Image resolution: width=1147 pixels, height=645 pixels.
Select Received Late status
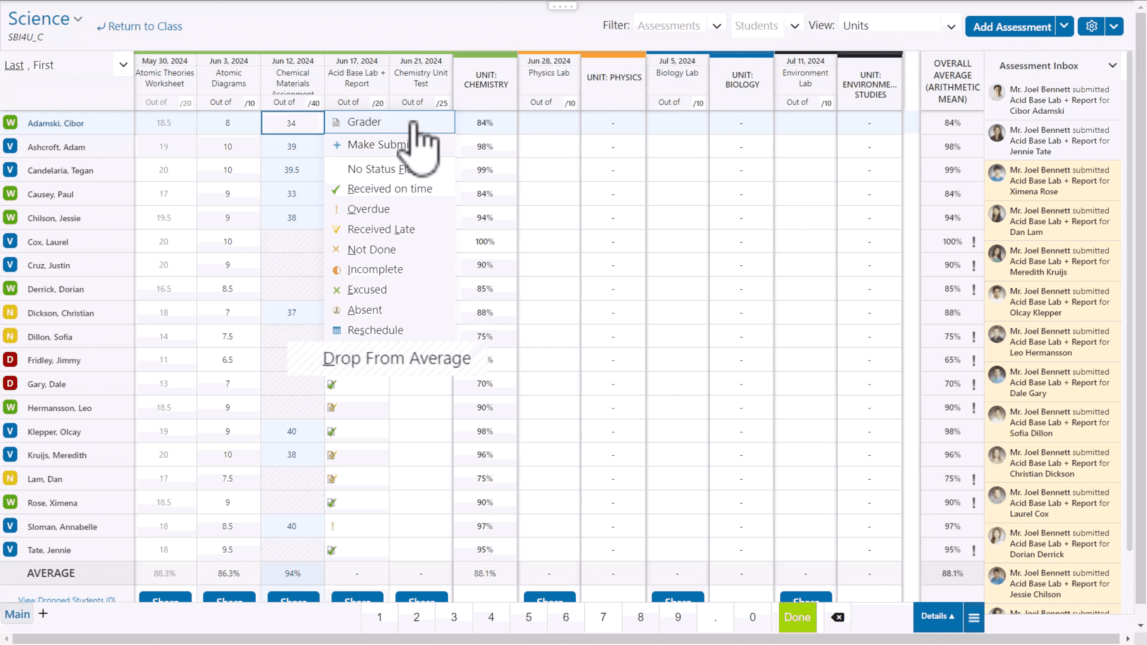pos(390,230)
